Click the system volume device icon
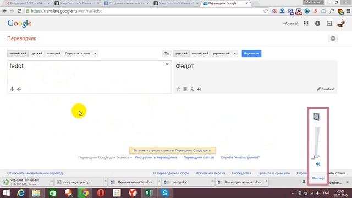 [317, 117]
